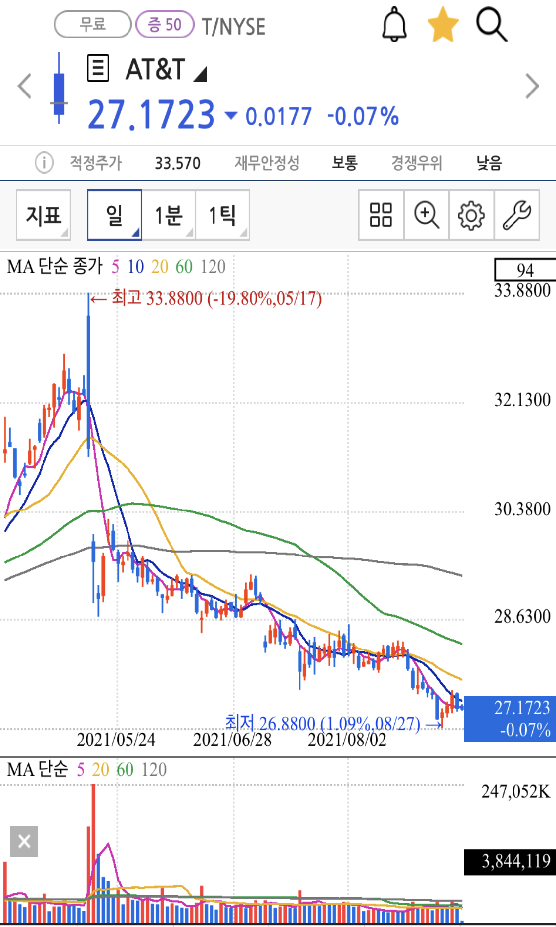Tap the 경쟁우위 competitive advantage label
556x927 pixels.
(x=417, y=162)
